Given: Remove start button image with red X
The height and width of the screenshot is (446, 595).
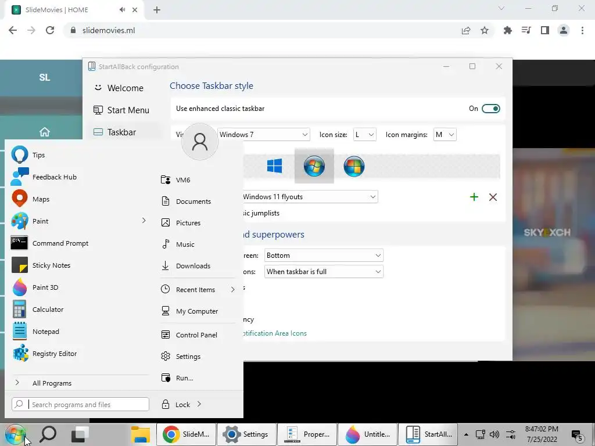Looking at the screenshot, I should (x=493, y=197).
